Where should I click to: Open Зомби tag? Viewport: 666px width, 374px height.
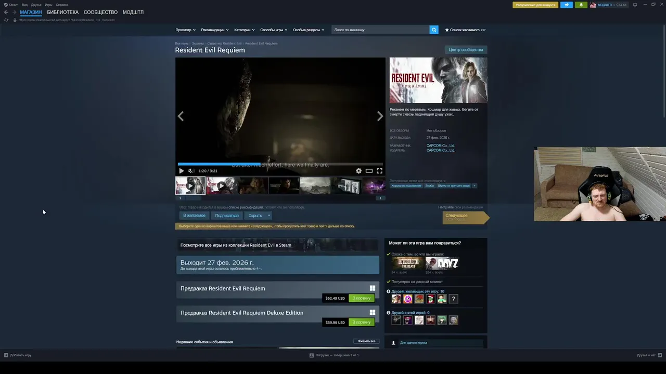pos(429,185)
